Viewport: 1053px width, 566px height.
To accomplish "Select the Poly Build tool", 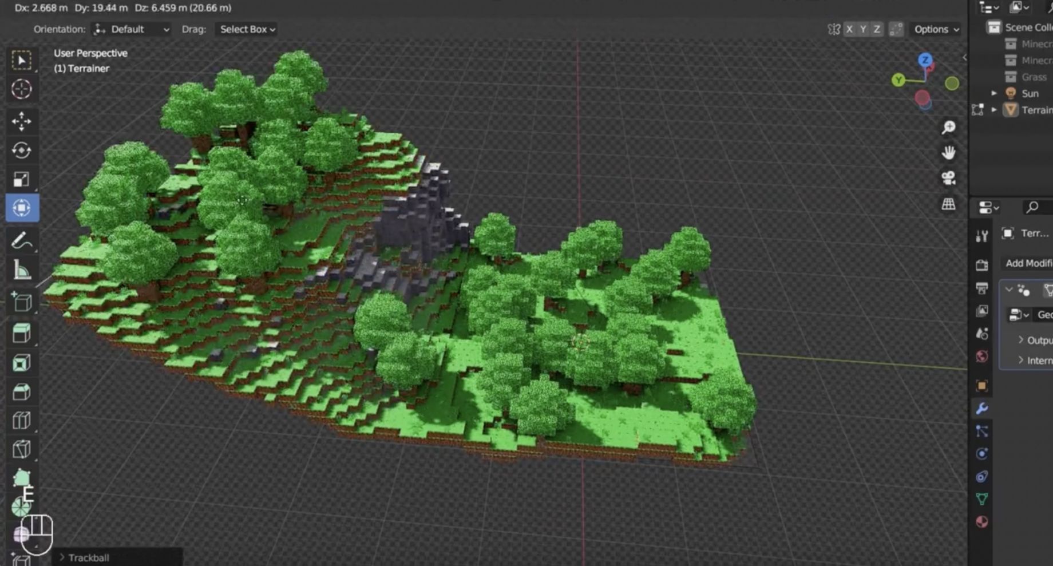I will tap(22, 477).
